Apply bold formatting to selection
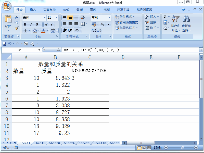Screen dimensions: 204x153 tap(25, 24)
